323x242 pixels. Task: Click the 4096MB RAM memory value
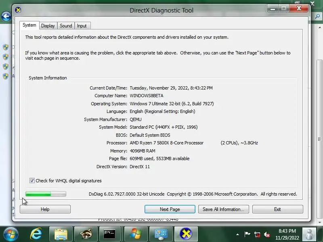point(143,151)
